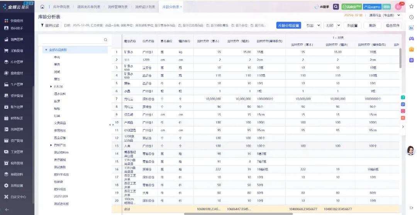The width and height of the screenshot is (417, 215).
Task: Click the 列设置 column settings button
Action: (x=353, y=25)
